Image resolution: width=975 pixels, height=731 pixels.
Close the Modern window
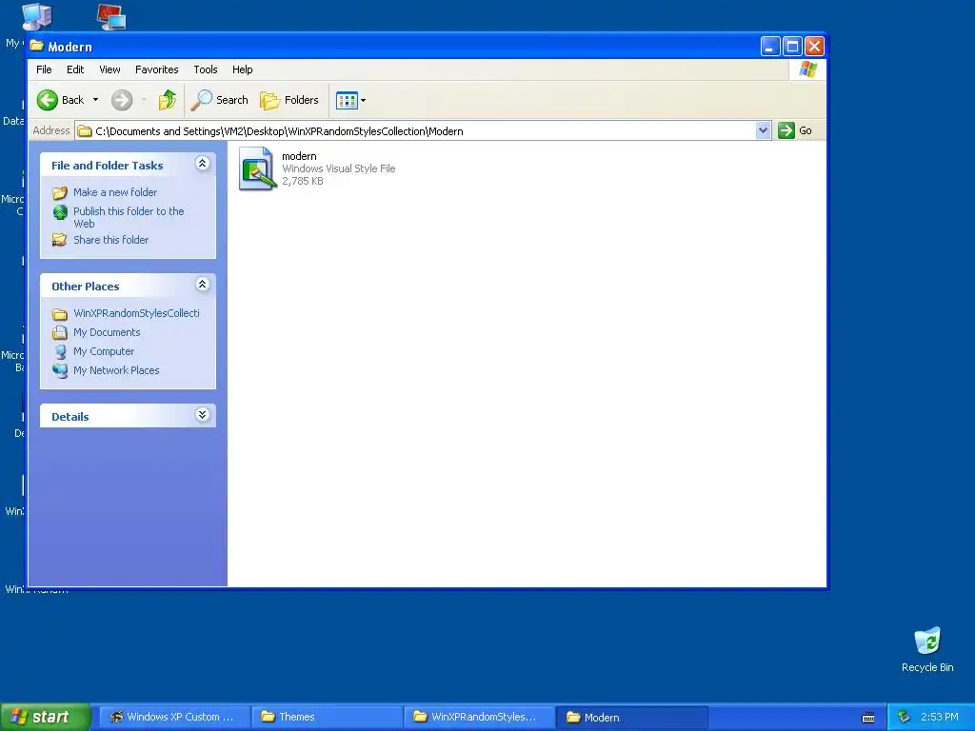(x=814, y=47)
